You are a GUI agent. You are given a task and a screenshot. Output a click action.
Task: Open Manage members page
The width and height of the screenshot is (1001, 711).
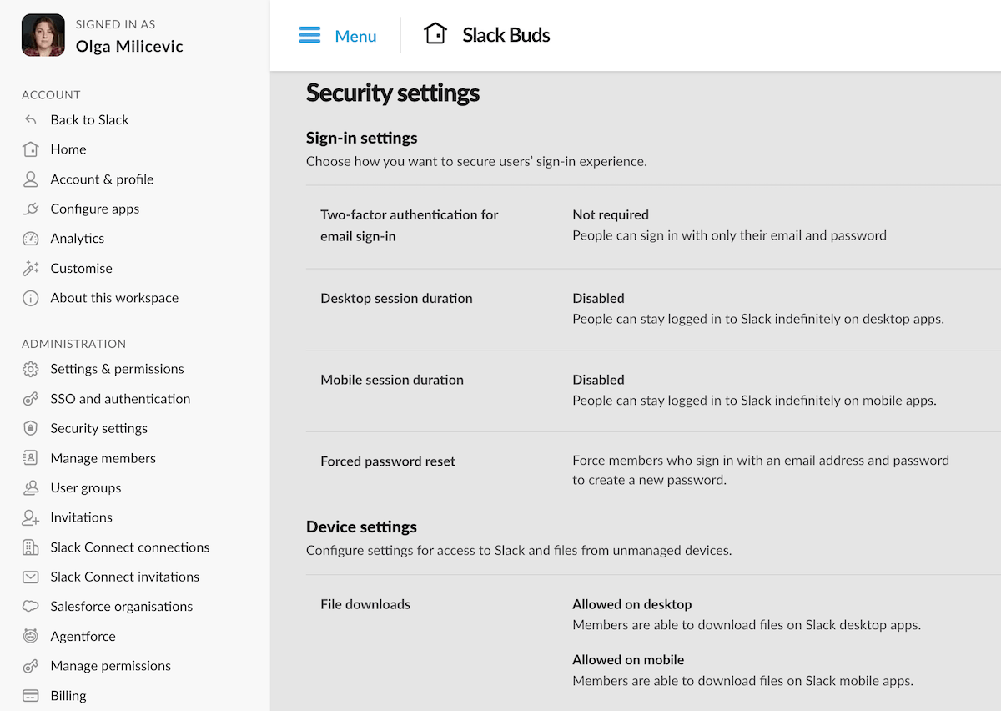coord(103,458)
